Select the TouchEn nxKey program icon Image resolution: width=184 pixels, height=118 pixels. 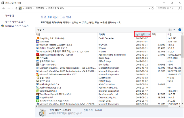click(x=38, y=94)
